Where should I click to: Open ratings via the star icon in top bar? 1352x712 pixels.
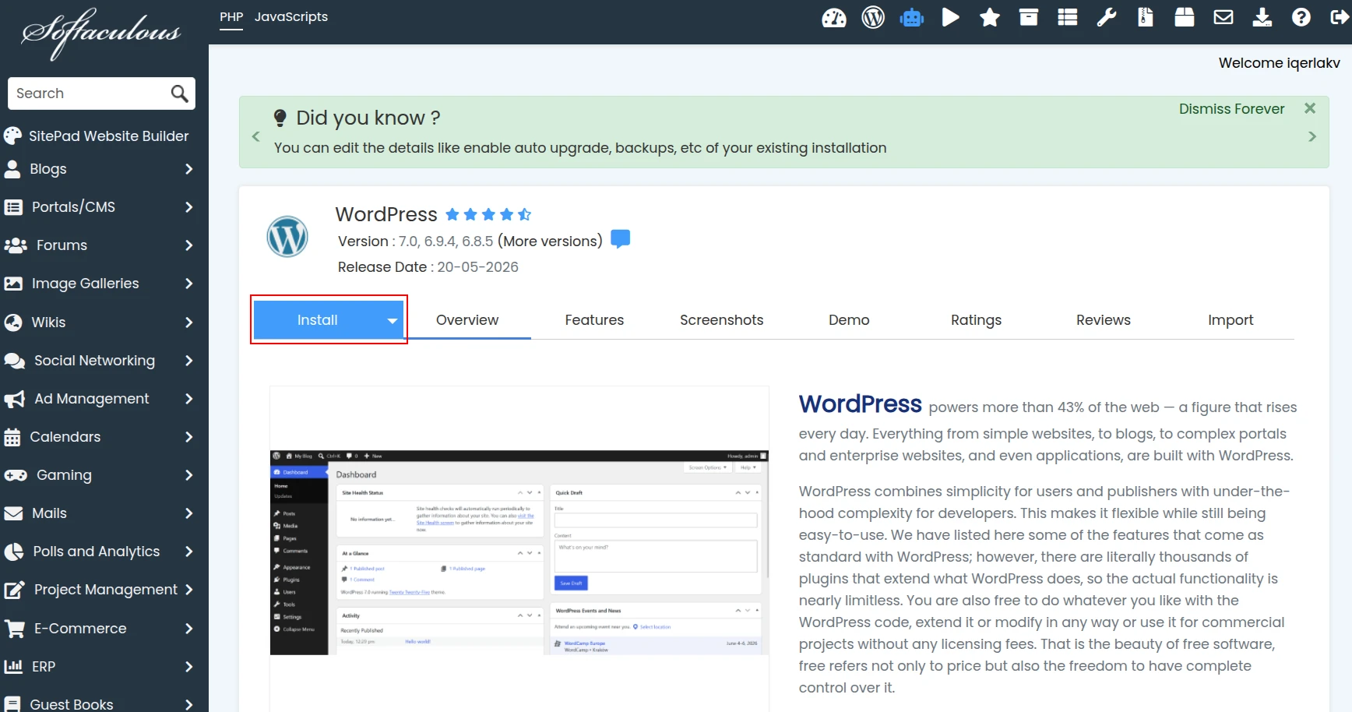(990, 17)
